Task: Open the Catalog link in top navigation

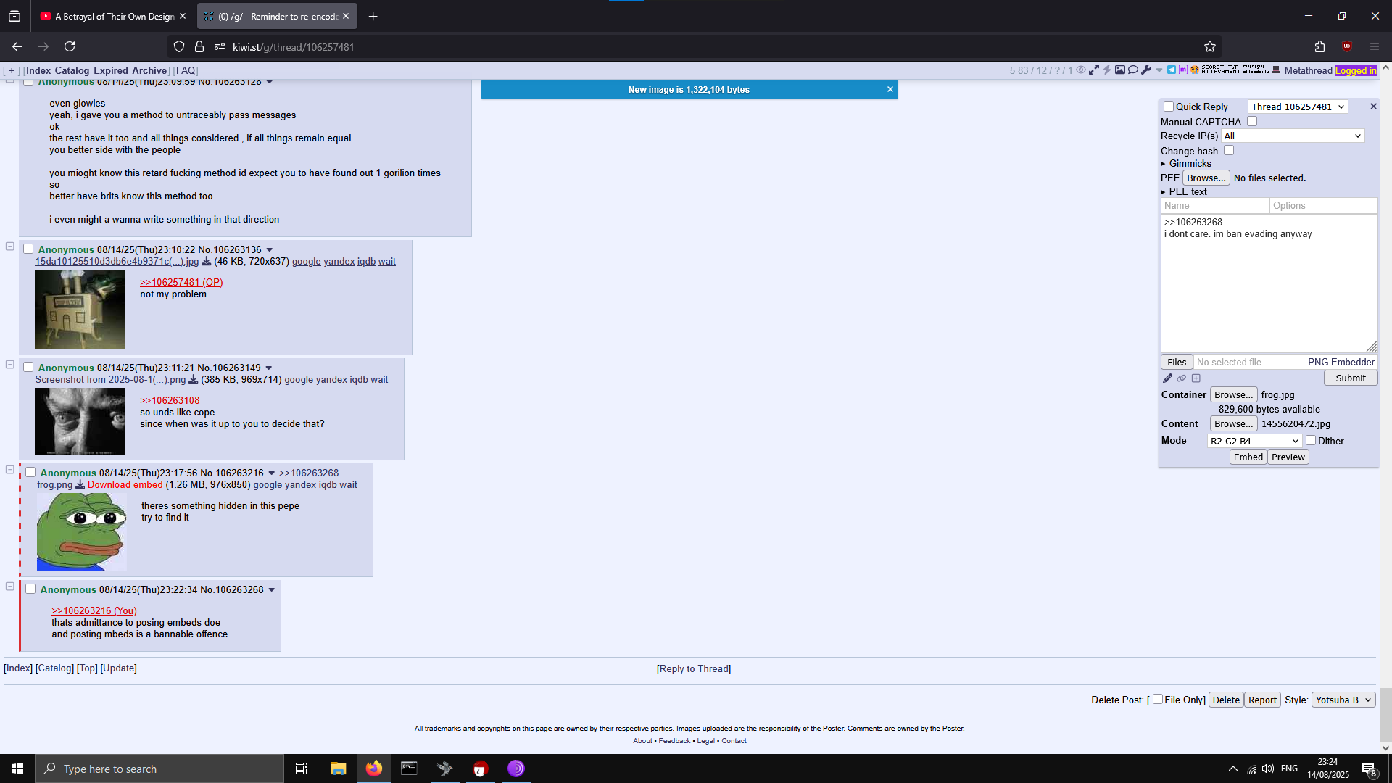Action: pyautogui.click(x=72, y=70)
